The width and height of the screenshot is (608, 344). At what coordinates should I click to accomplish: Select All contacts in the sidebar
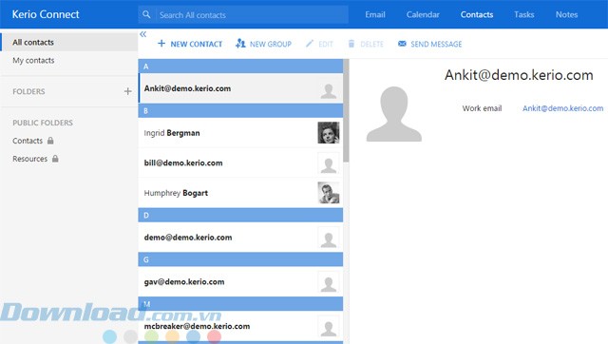(69, 42)
